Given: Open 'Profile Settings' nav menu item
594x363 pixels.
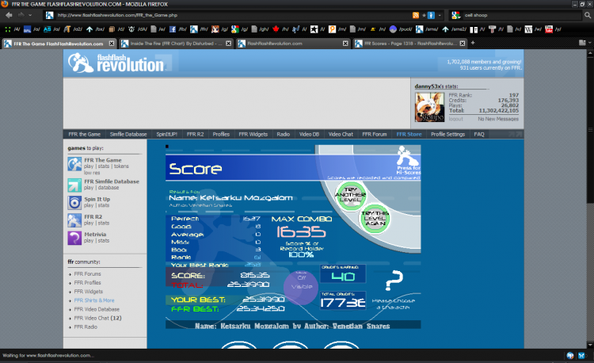Looking at the screenshot, I should point(447,134).
